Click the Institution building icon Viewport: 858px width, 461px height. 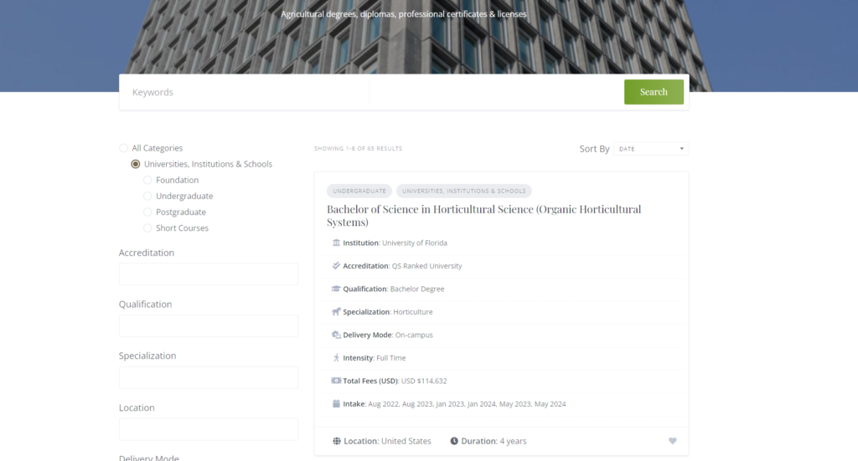pos(336,243)
